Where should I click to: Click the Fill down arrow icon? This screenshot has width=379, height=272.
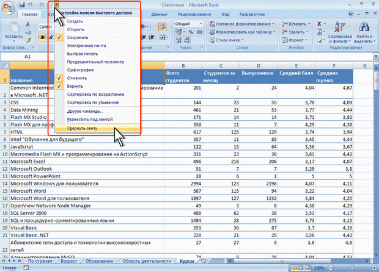point(319,32)
